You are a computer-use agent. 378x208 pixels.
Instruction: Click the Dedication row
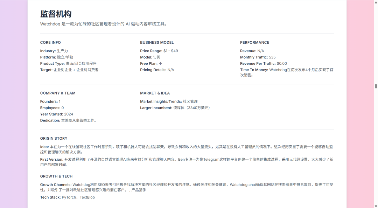pyautogui.click(x=69, y=120)
